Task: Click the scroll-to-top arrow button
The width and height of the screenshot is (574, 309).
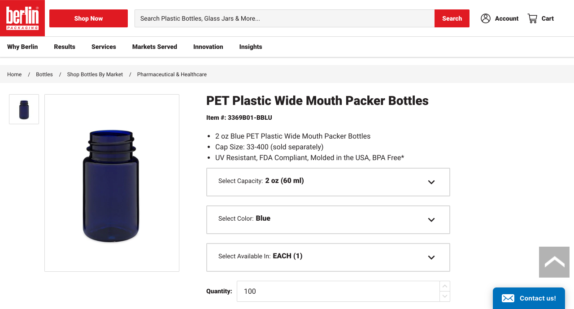Action: coord(554,262)
